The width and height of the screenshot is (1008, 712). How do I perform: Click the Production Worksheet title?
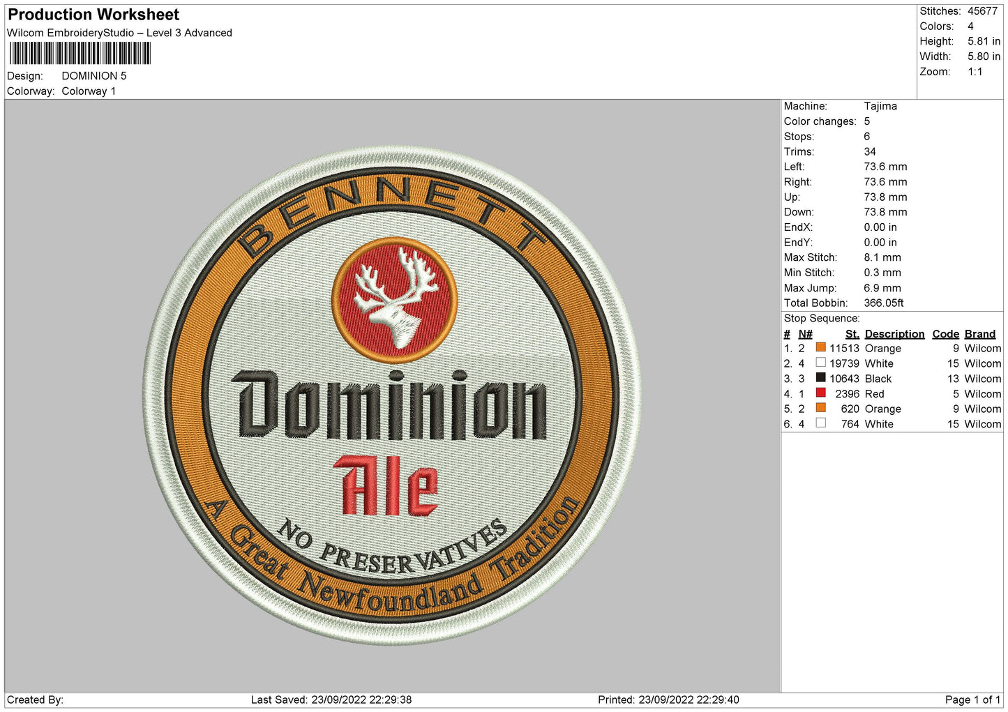93,15
